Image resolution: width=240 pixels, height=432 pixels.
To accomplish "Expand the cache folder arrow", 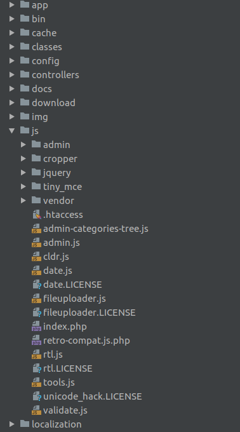I will click(12, 33).
